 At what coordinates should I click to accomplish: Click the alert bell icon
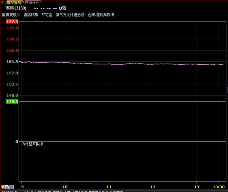[3, 187]
